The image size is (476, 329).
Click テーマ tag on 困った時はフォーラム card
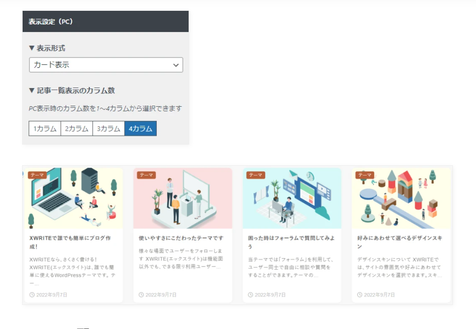256,175
